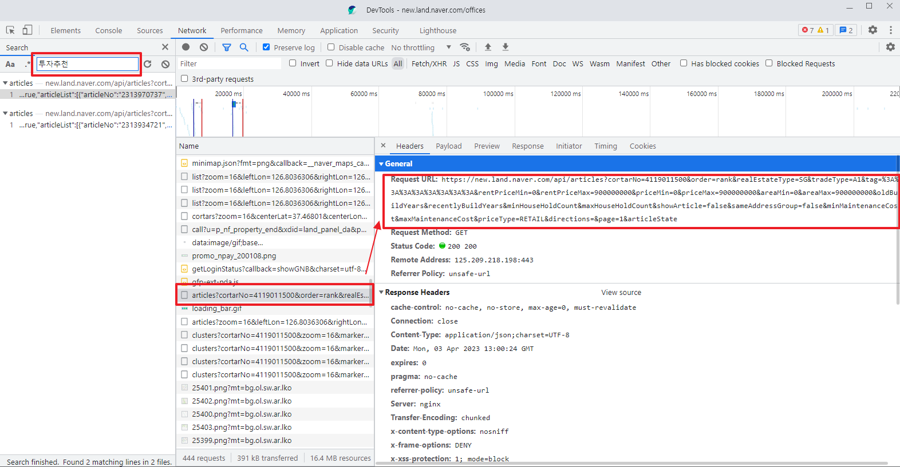Screen dimensions: 900x467
Task: Clear the search results icon
Action: (x=165, y=64)
